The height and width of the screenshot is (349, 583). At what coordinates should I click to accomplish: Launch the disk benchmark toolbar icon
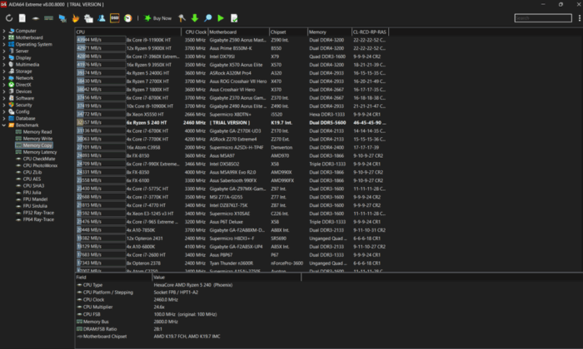[x=35, y=17]
